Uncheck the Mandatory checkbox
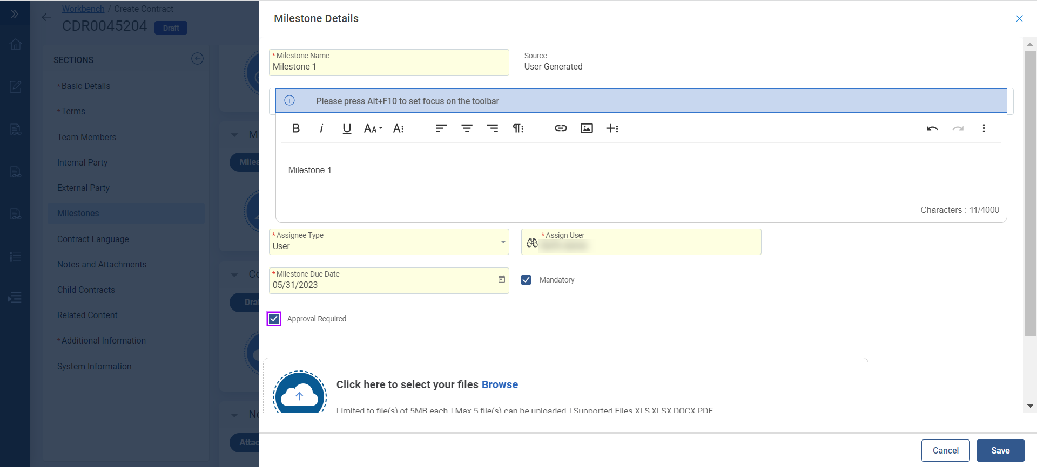 pos(526,280)
